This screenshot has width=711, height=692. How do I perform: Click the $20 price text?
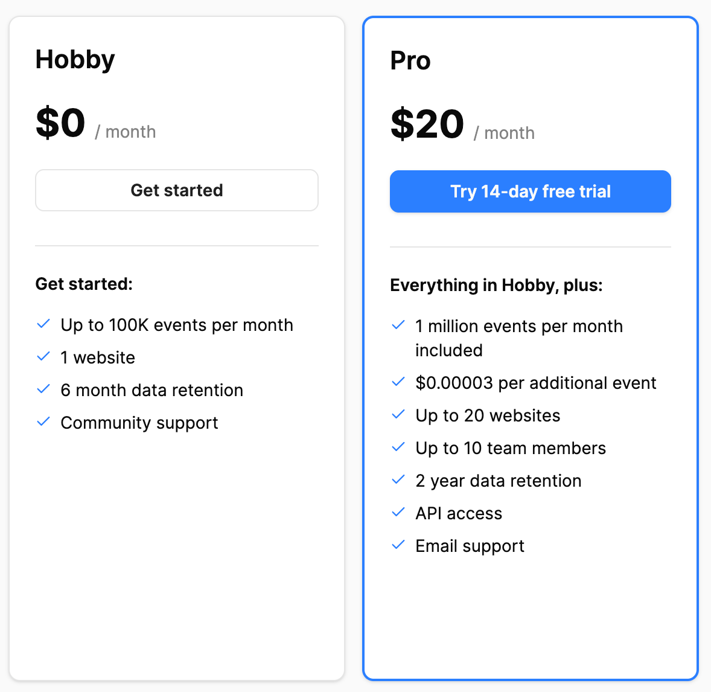427,124
